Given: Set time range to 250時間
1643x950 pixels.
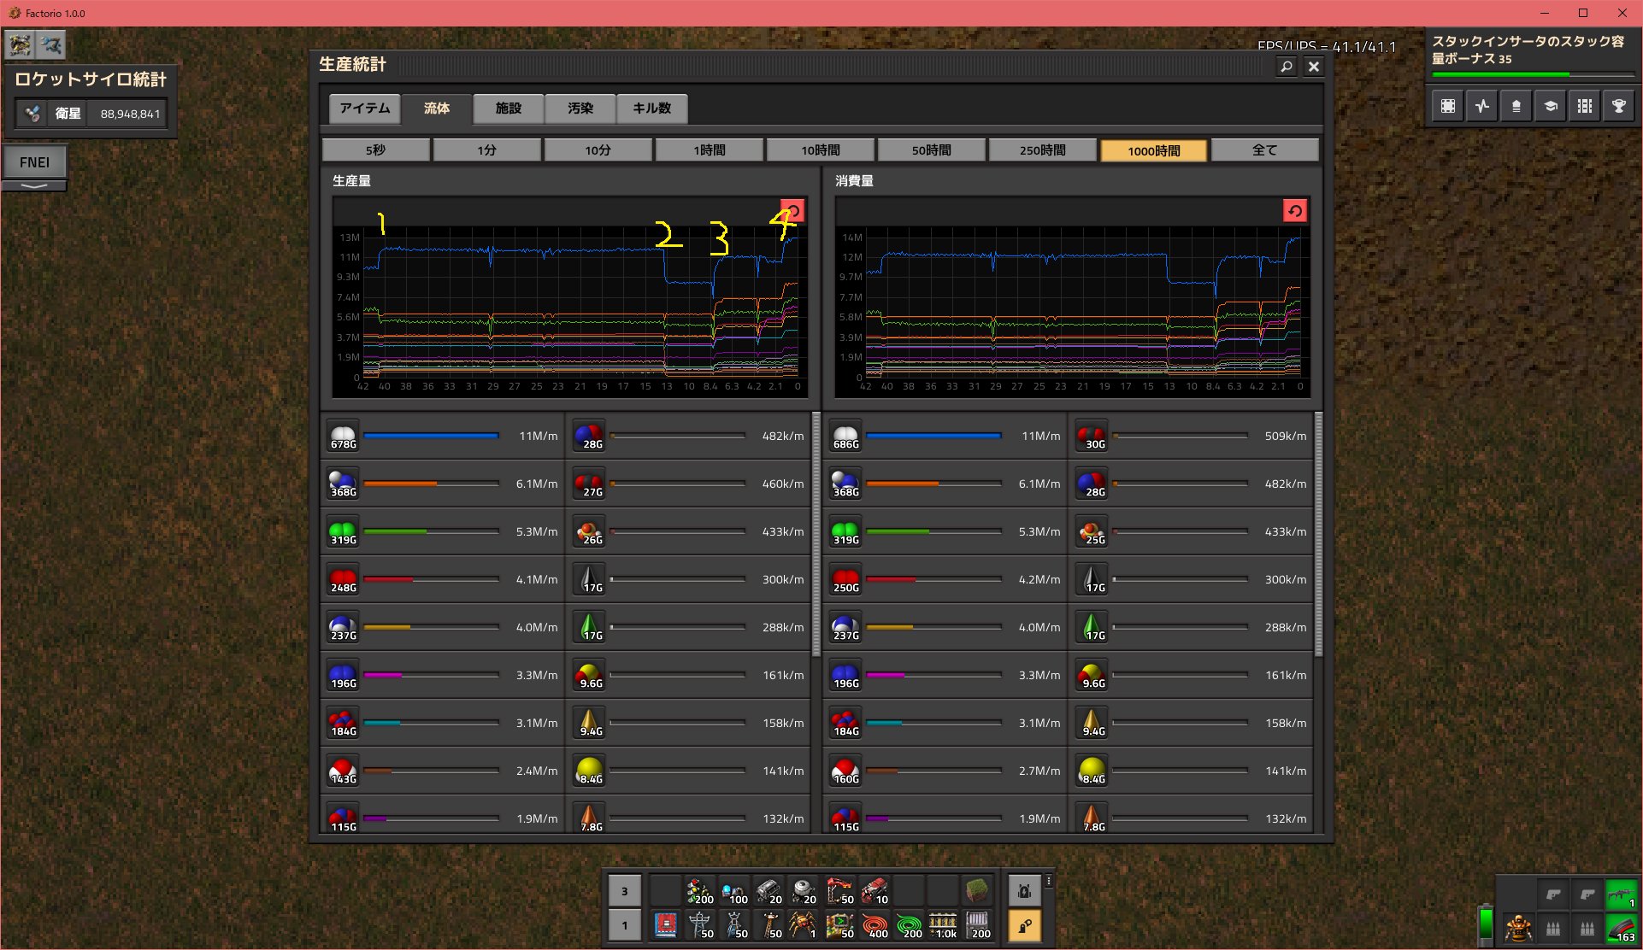Looking at the screenshot, I should pyautogui.click(x=1043, y=150).
